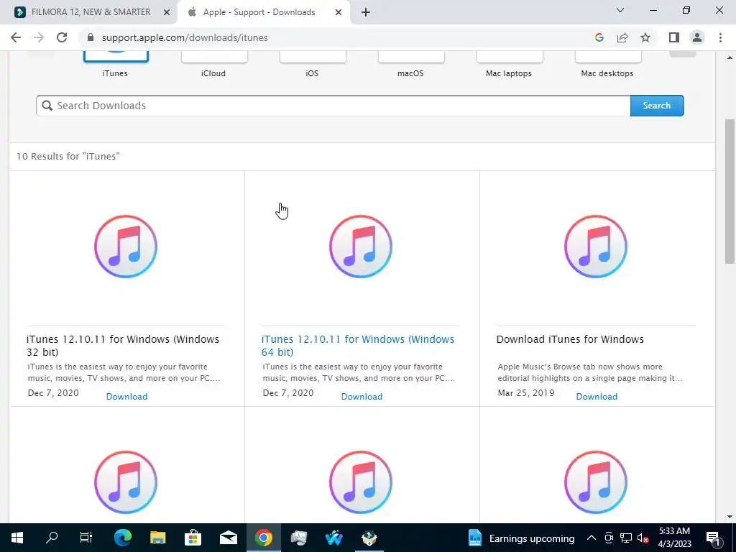This screenshot has height=552, width=736.
Task: Download iTunes 32 bit version
Action: (x=126, y=397)
